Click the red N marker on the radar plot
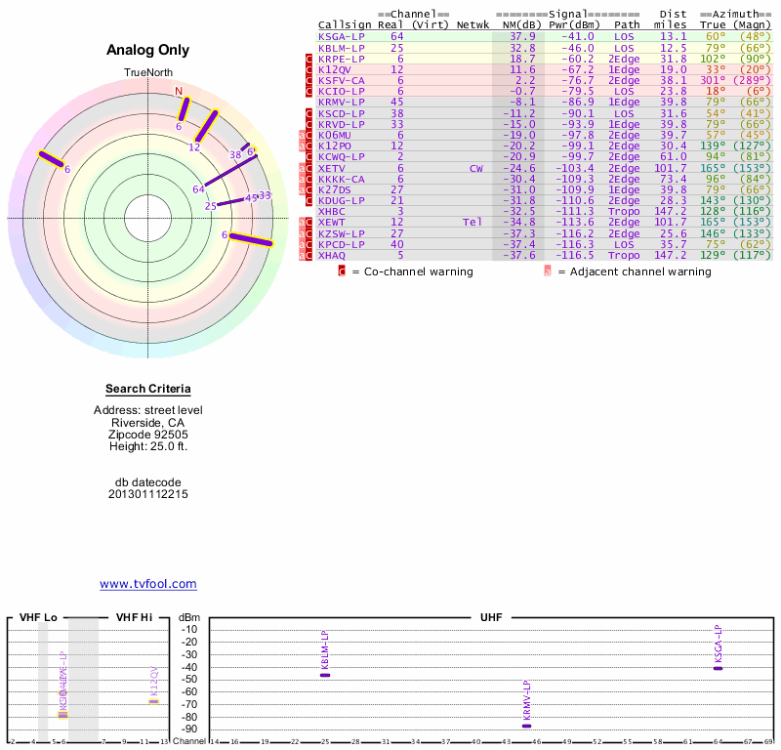The image size is (781, 750). coord(179,91)
